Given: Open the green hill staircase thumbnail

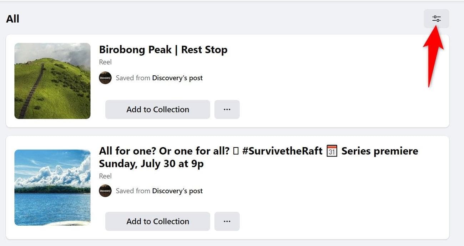Looking at the screenshot, I should pos(52,81).
